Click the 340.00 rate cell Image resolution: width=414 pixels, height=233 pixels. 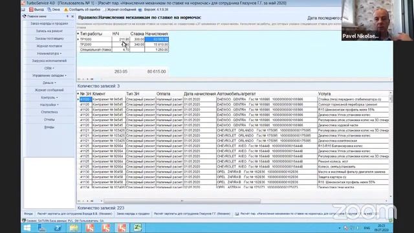point(137,45)
